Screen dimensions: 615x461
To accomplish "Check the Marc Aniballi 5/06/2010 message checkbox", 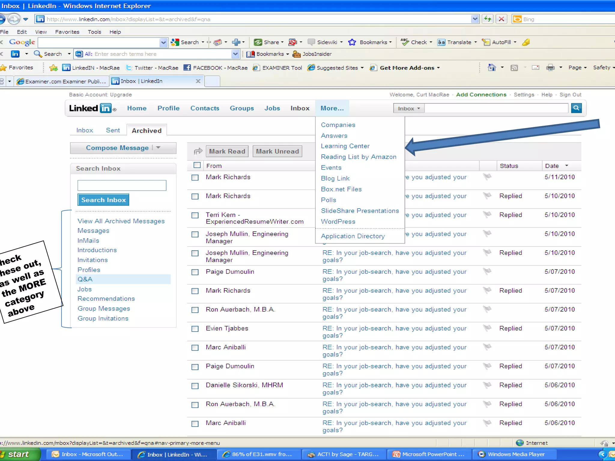I will point(195,423).
